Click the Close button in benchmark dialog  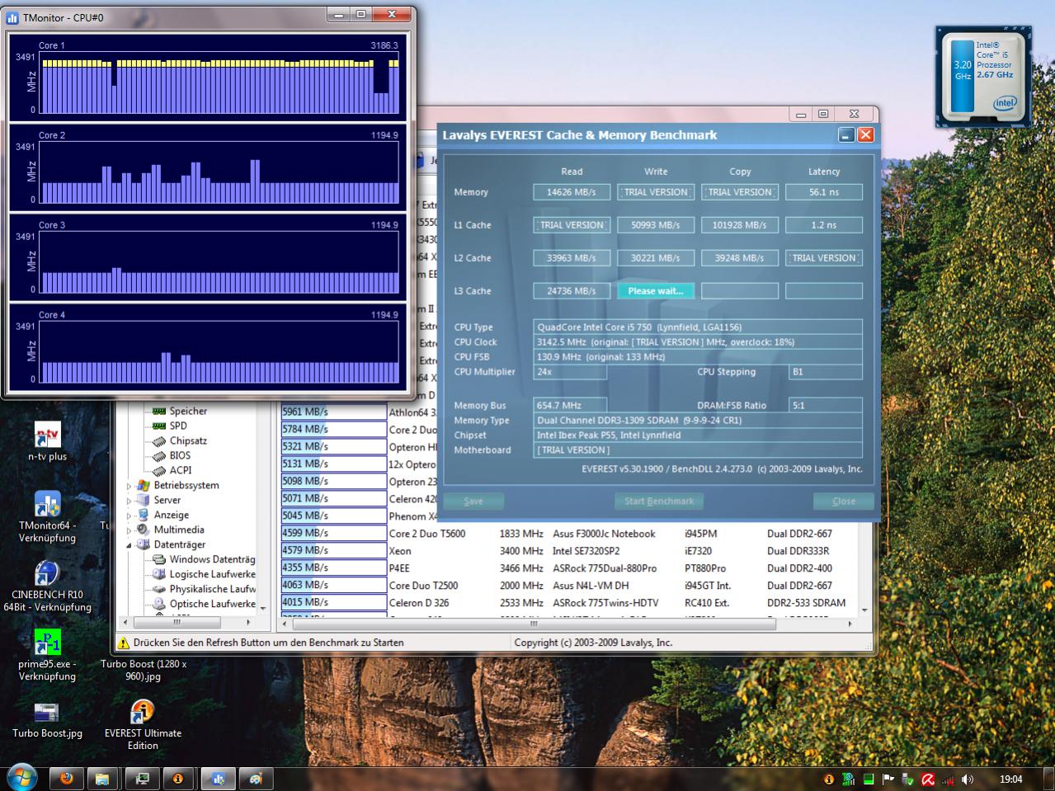pyautogui.click(x=843, y=501)
